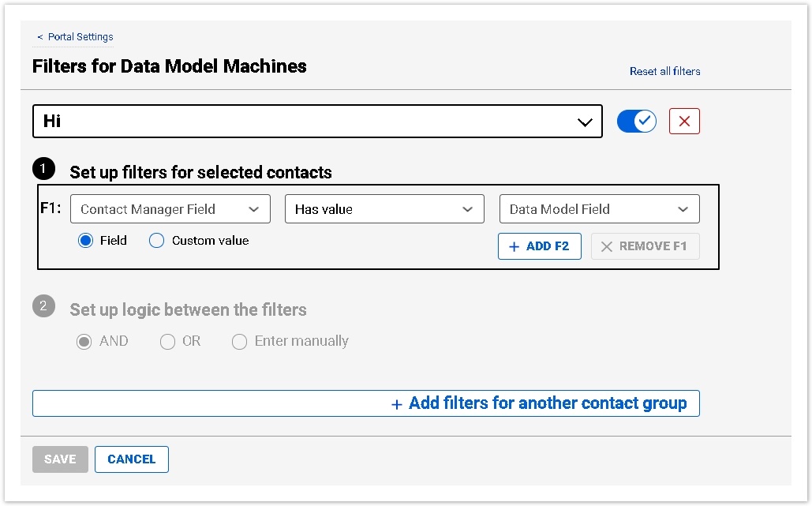Open the Hi contact group dropdown

point(317,122)
